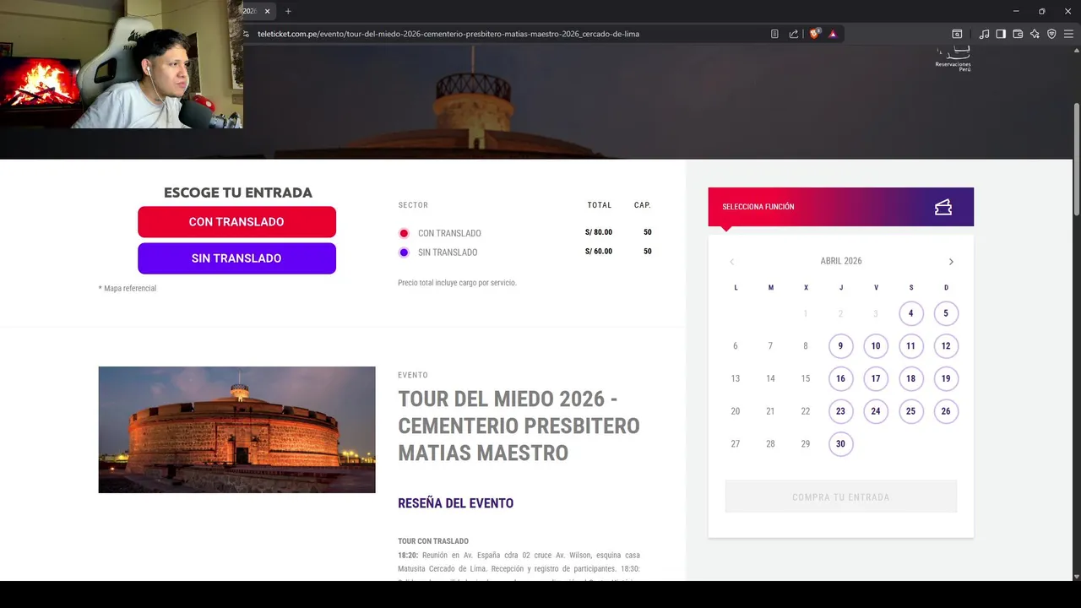
Task: Go to previous month in calendar
Action: click(x=732, y=262)
